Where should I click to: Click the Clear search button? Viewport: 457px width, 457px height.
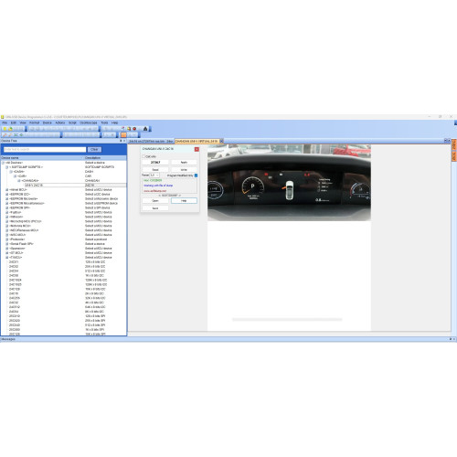tap(94, 149)
